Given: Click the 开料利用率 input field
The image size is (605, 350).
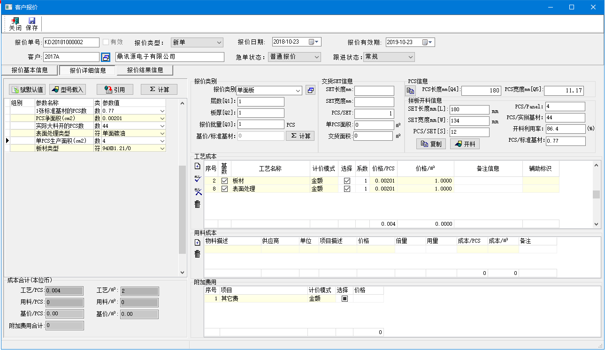Looking at the screenshot, I should [566, 129].
